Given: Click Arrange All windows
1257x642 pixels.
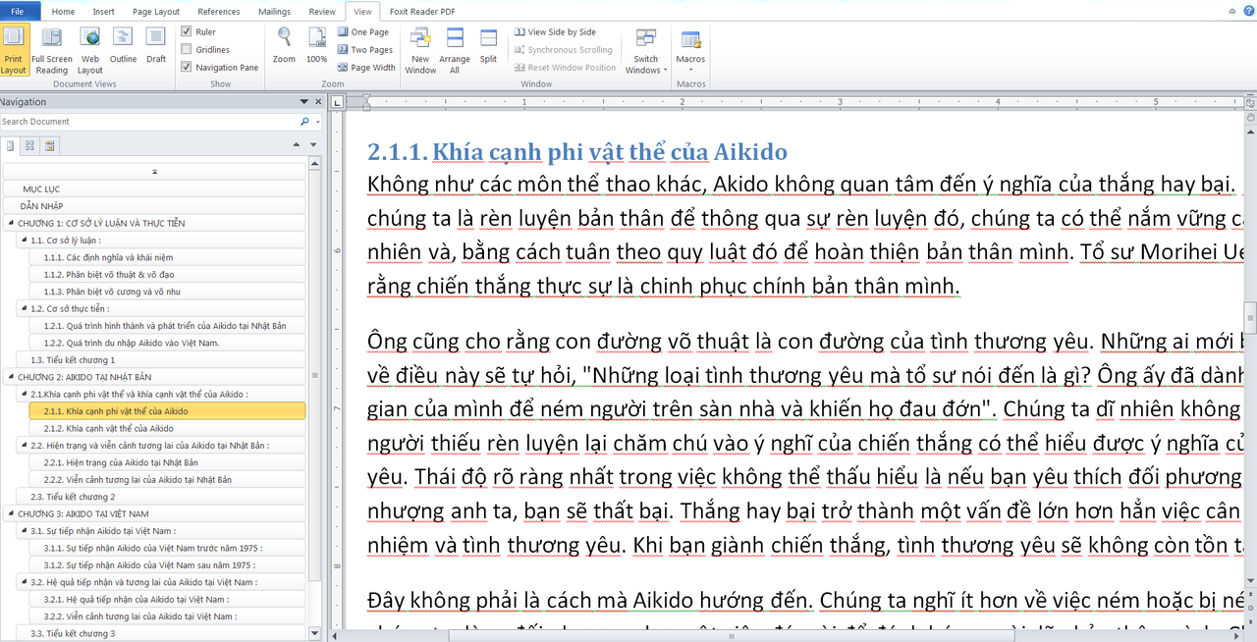Looking at the screenshot, I should tap(455, 50).
